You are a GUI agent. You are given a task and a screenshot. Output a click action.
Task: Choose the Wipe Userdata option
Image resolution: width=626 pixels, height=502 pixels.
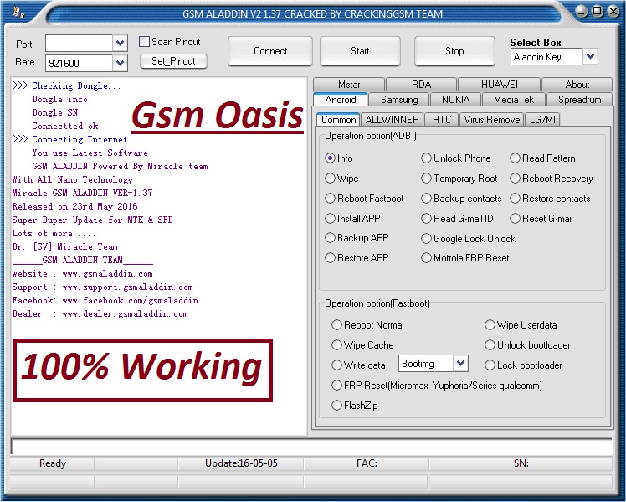click(490, 325)
